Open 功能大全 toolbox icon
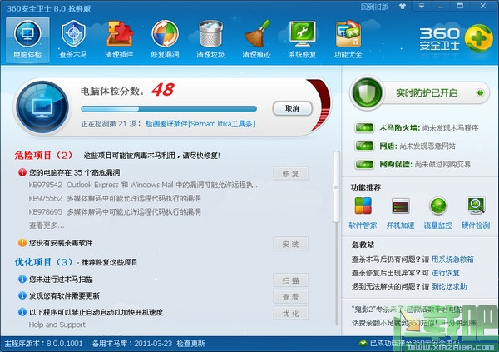The width and height of the screenshot is (499, 352). point(348,40)
